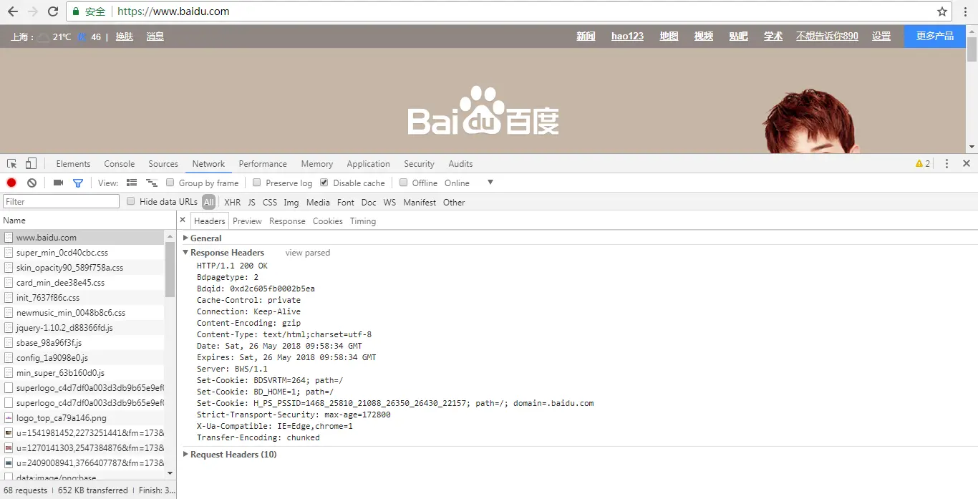Screen dimensions: 978x499
Task: Select jquery-1.10.2_d88366fd.js request
Action: click(x=83, y=327)
